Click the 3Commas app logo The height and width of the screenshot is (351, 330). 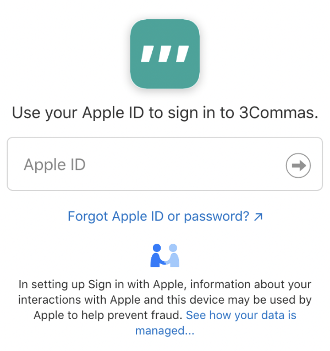164,54
